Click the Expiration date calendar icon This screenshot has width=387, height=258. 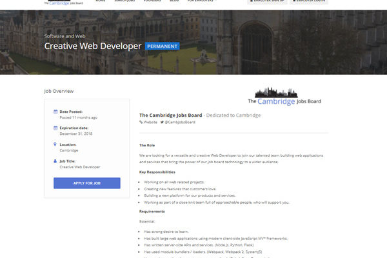55,128
